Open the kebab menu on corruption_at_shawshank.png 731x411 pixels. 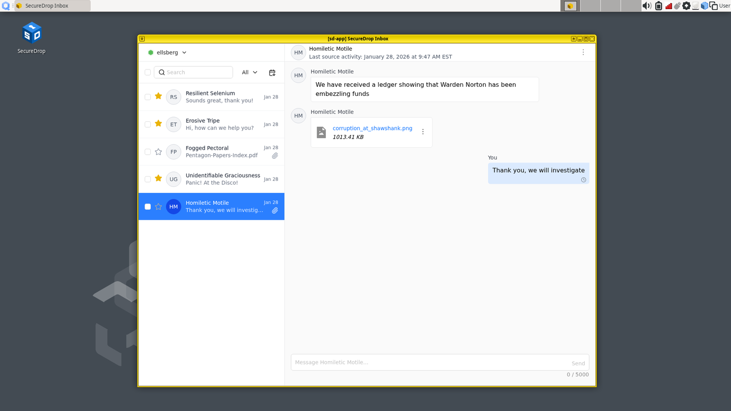tap(423, 131)
